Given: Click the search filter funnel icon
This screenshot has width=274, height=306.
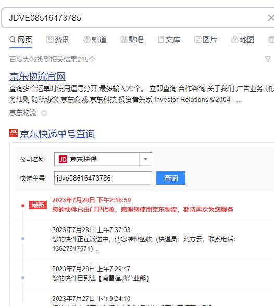Looking at the screenshot, I should coord(268,59).
